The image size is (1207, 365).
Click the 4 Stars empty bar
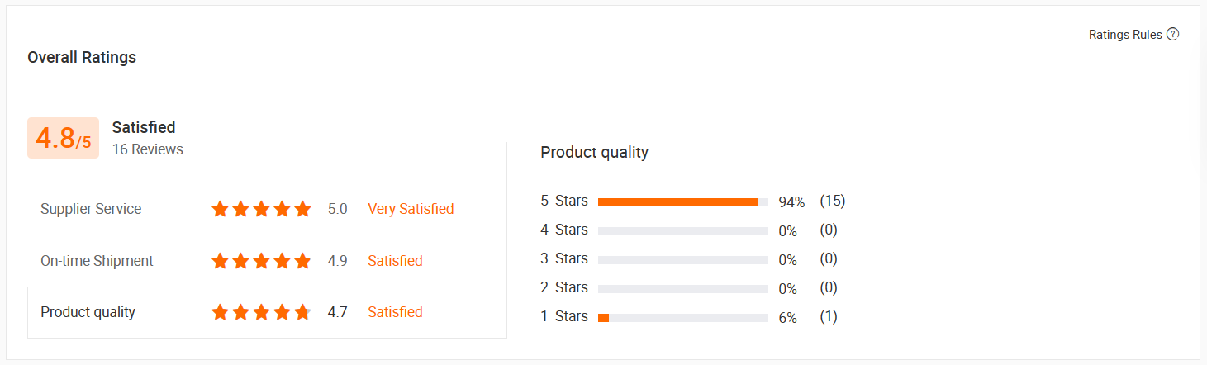(682, 230)
